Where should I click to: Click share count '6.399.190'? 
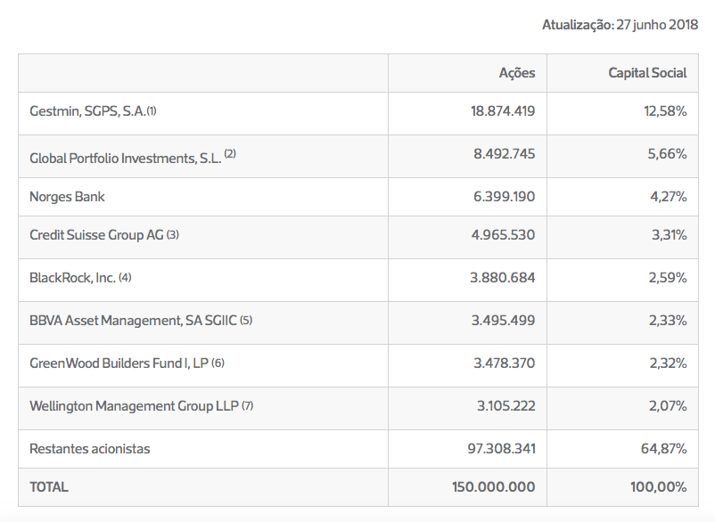point(504,197)
